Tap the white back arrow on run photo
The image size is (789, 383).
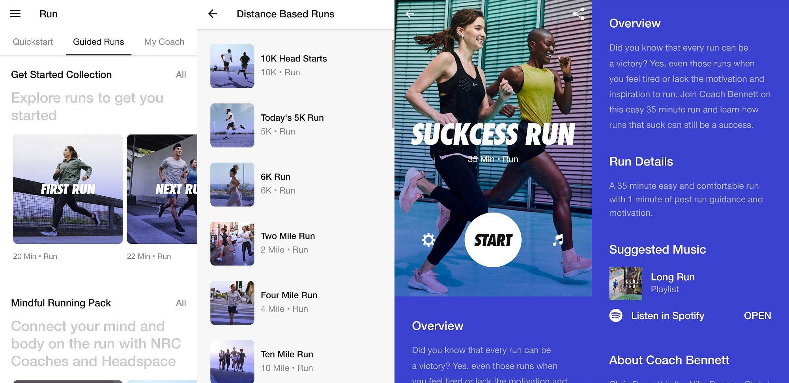click(x=410, y=14)
